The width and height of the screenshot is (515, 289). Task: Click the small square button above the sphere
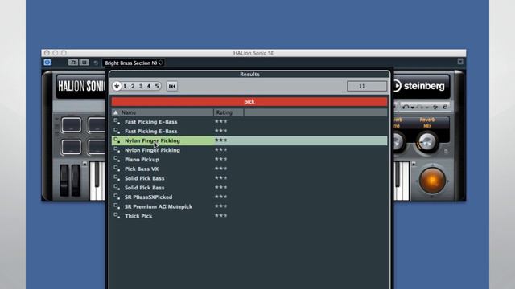[414, 164]
